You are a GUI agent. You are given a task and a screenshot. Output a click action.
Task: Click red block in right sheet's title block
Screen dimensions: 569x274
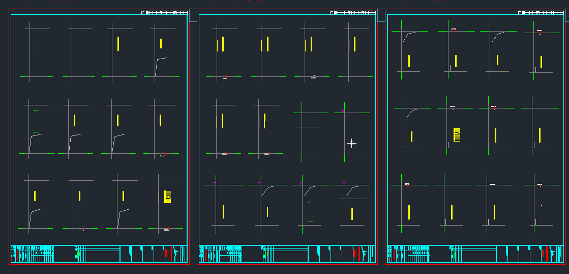[547, 254]
